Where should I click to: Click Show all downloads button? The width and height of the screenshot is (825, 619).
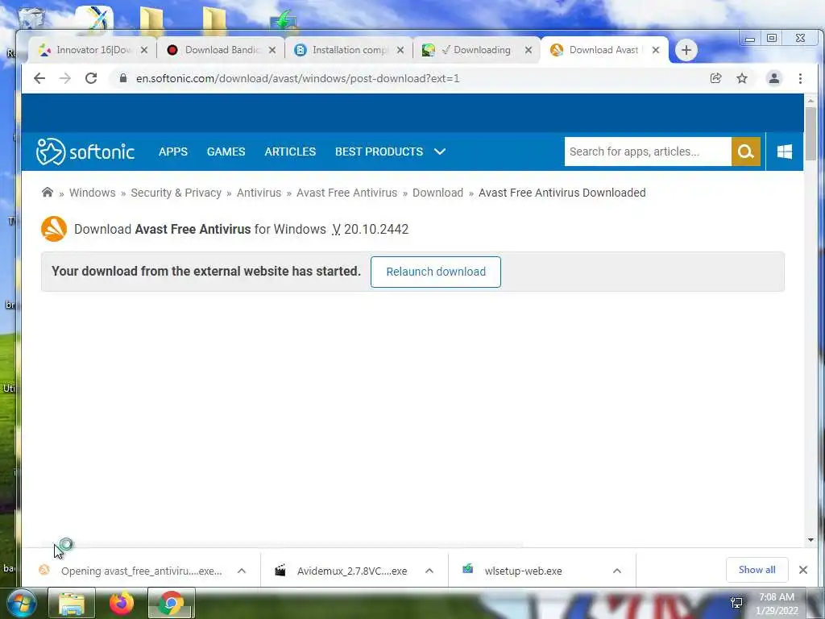point(757,570)
